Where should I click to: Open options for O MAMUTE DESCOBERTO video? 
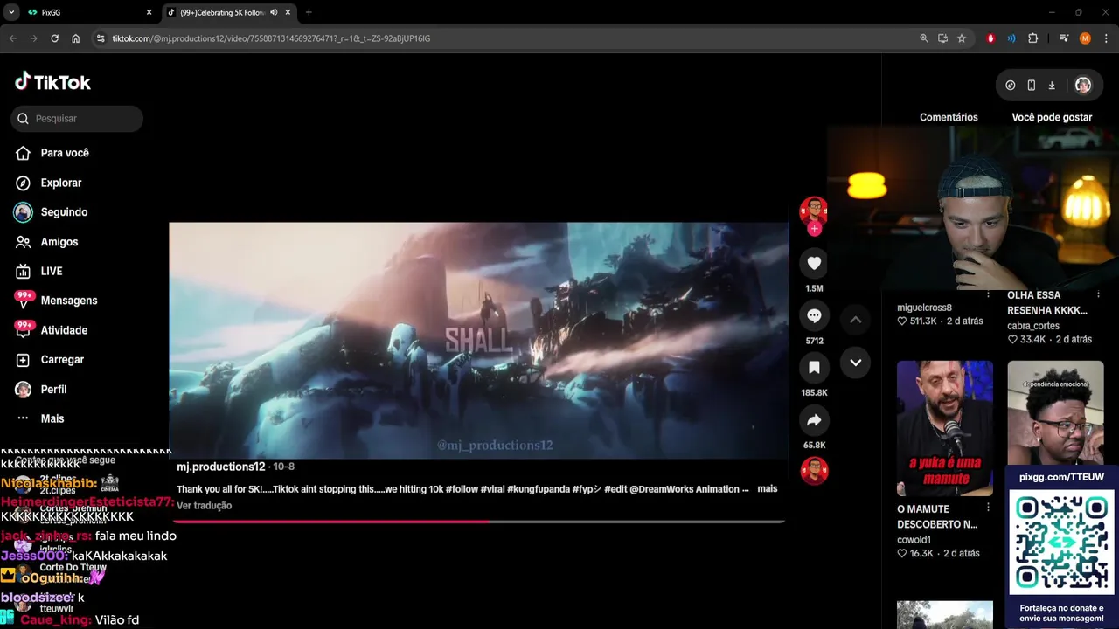(x=988, y=508)
